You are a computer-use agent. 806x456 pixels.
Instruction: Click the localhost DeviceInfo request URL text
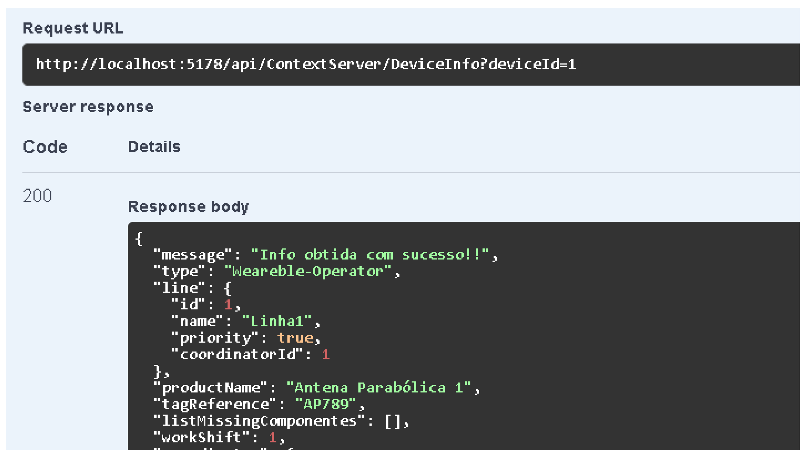click(305, 64)
